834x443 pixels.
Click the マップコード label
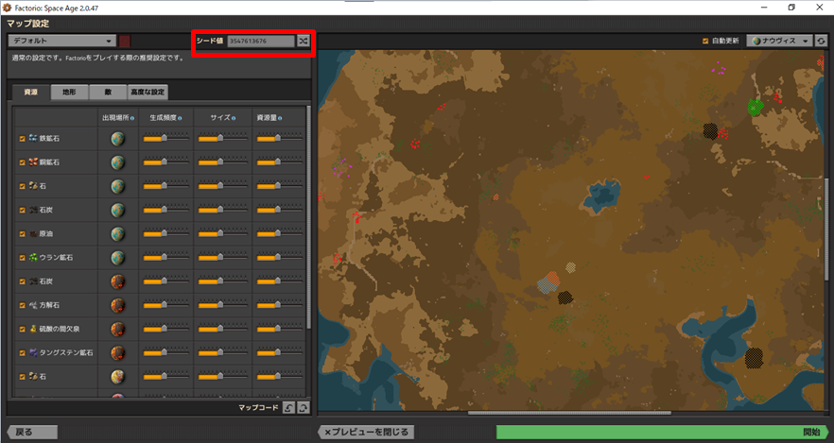point(258,407)
